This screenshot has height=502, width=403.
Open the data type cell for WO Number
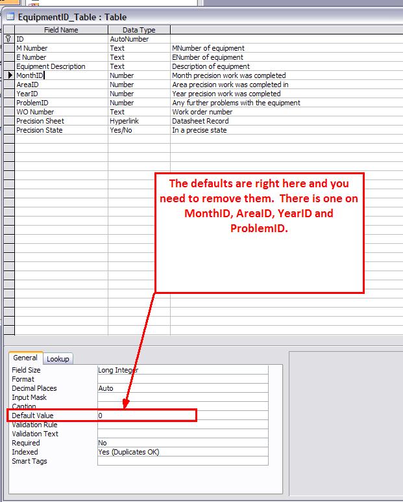139,112
